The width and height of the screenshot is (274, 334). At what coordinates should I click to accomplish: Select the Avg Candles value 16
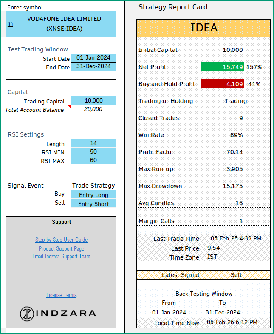[x=239, y=203]
